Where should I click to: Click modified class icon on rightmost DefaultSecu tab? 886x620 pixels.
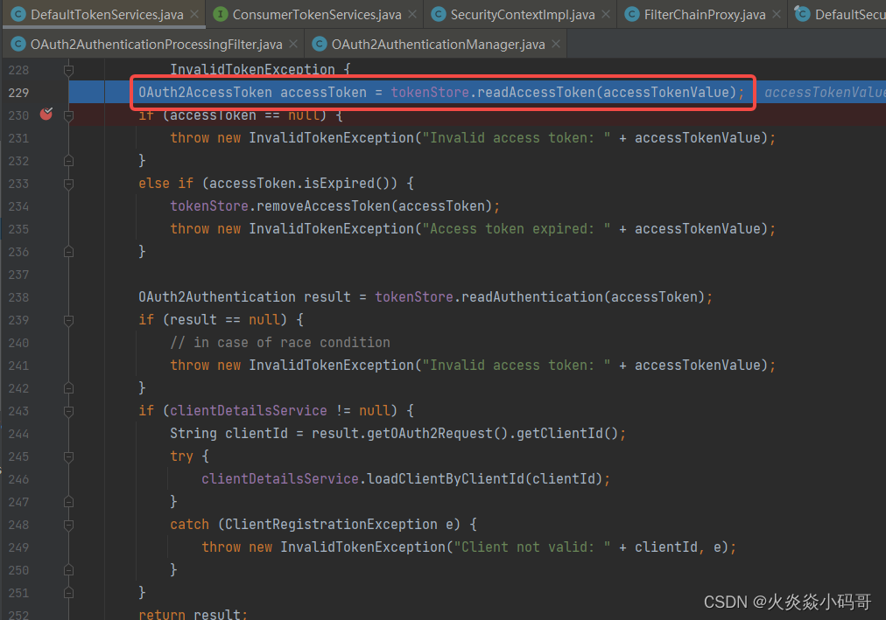pos(802,14)
